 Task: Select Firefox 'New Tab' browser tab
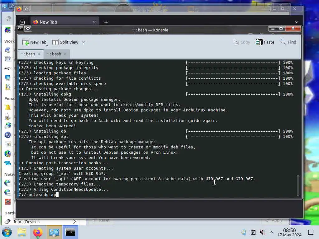(x=64, y=22)
